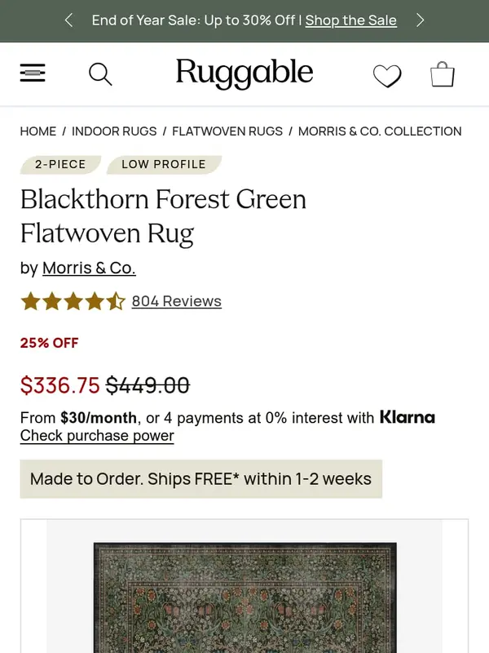489x653 pixels.
Task: Go to HOME breadcrumb
Action: tap(38, 131)
